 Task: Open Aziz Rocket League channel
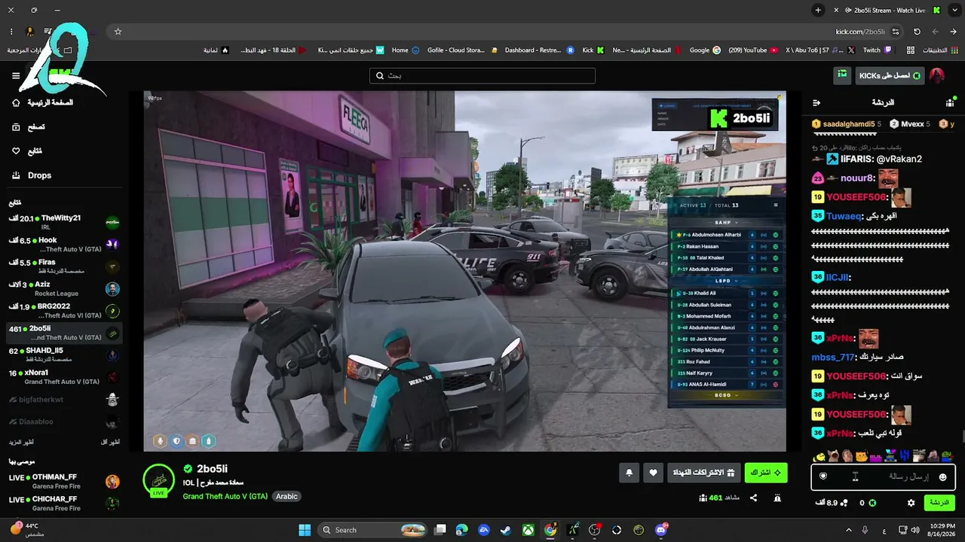[x=64, y=288]
